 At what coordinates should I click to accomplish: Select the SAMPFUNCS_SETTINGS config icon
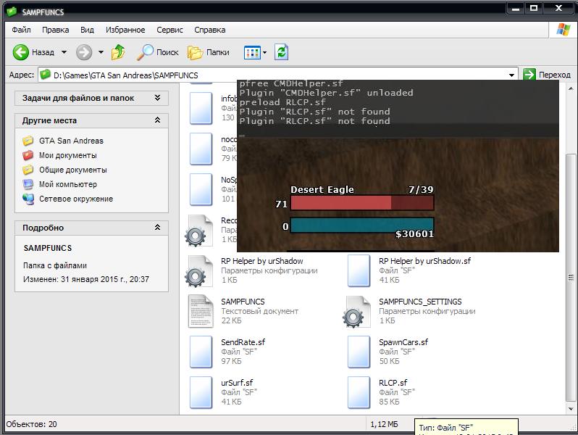[x=356, y=312]
